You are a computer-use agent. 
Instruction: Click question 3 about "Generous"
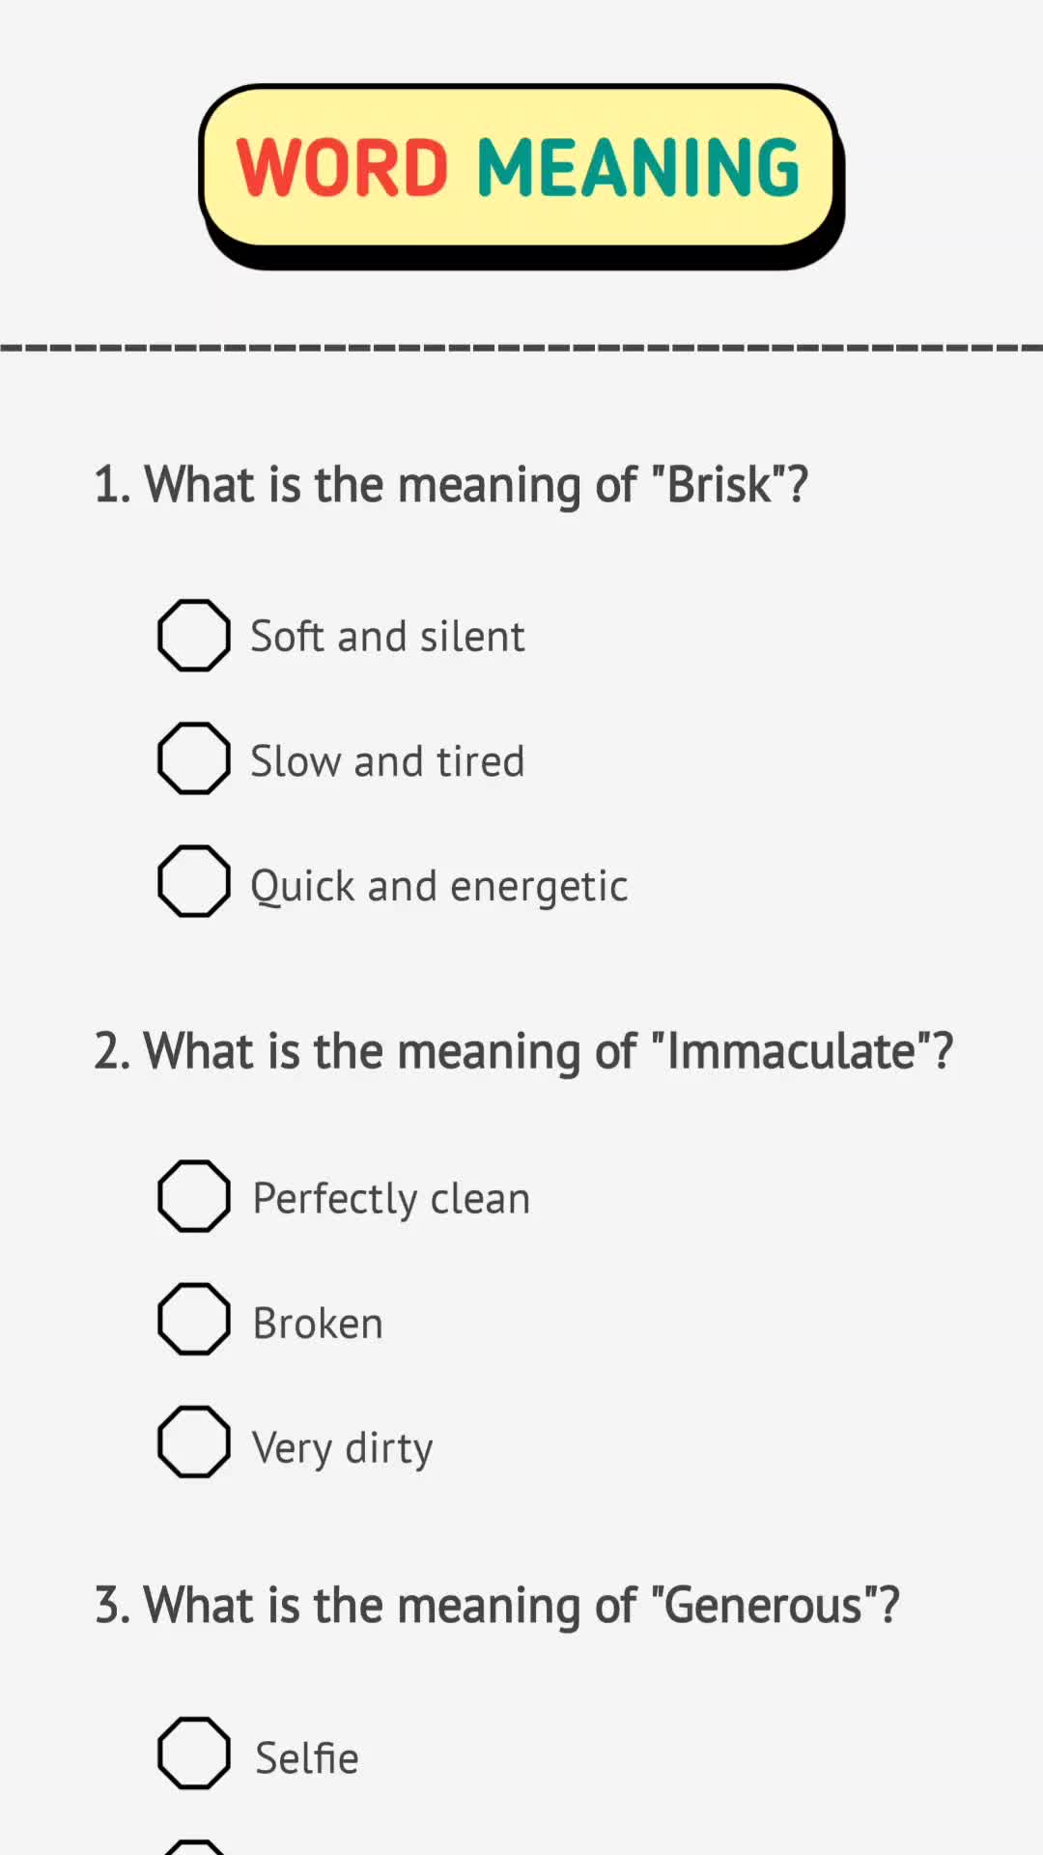click(x=496, y=1606)
